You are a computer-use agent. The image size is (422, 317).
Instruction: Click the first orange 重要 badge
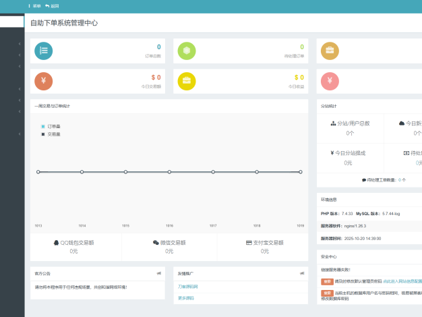(327, 281)
